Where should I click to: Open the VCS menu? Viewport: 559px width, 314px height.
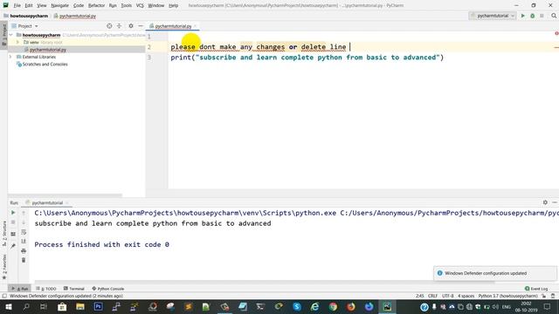tap(140, 5)
